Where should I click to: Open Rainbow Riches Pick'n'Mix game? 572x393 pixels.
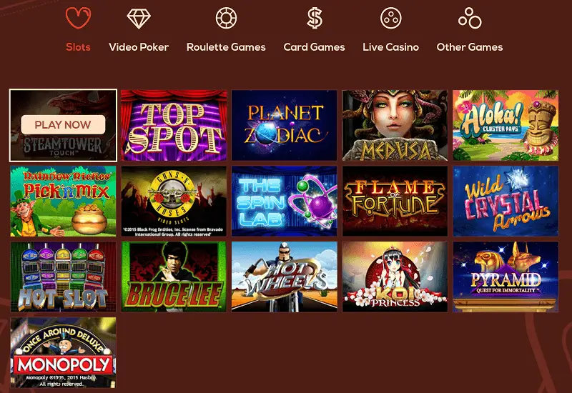click(63, 202)
